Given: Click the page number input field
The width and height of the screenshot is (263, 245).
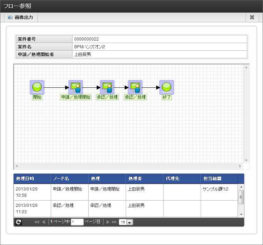Looking at the screenshot, I should (77, 222).
